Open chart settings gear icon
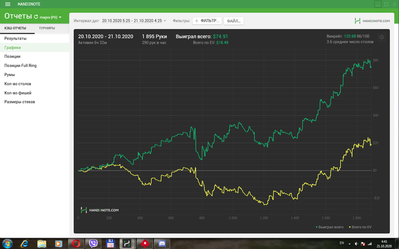 pos(381,38)
